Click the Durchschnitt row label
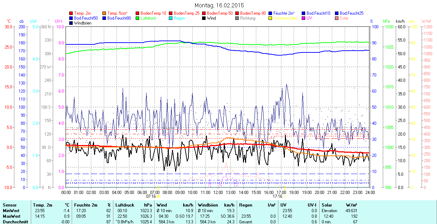437x224 pixels. [14, 222]
